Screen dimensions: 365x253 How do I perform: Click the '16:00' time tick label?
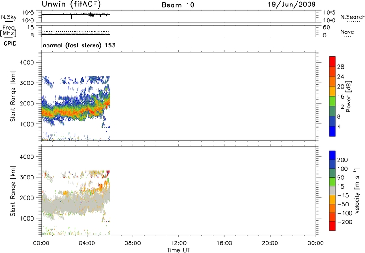[224, 243]
